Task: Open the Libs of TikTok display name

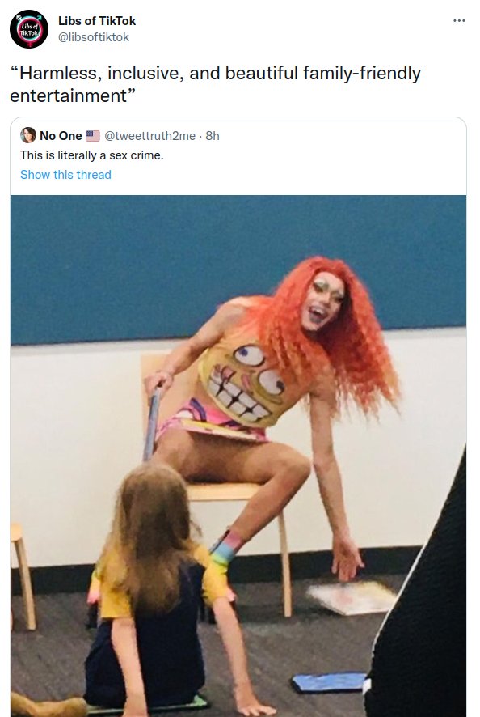Action: (97, 21)
